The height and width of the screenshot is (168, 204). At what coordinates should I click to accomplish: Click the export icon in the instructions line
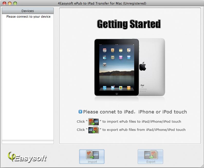coord(94,130)
